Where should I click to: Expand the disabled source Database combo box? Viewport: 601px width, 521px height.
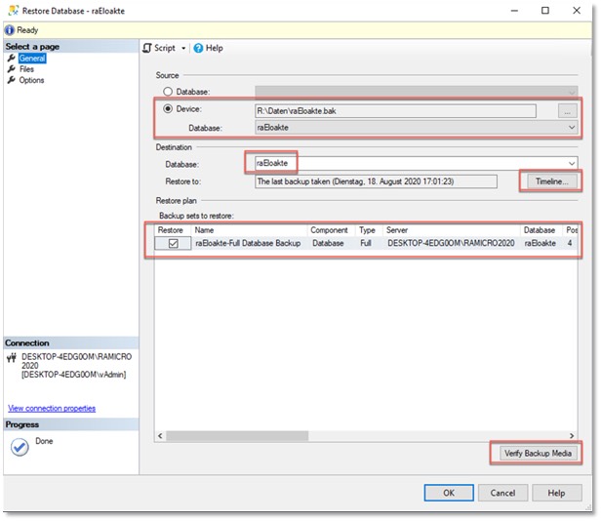coord(572,92)
